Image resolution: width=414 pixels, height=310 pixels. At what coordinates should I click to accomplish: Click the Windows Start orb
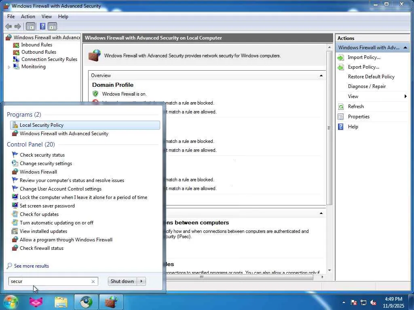[x=11, y=302]
